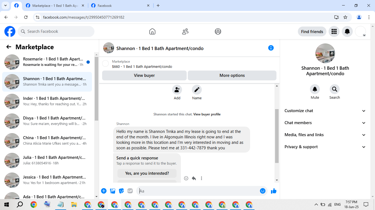This screenshot has height=210, width=375.
Task: Open the Groups icon in top navigation
Action: (218, 31)
